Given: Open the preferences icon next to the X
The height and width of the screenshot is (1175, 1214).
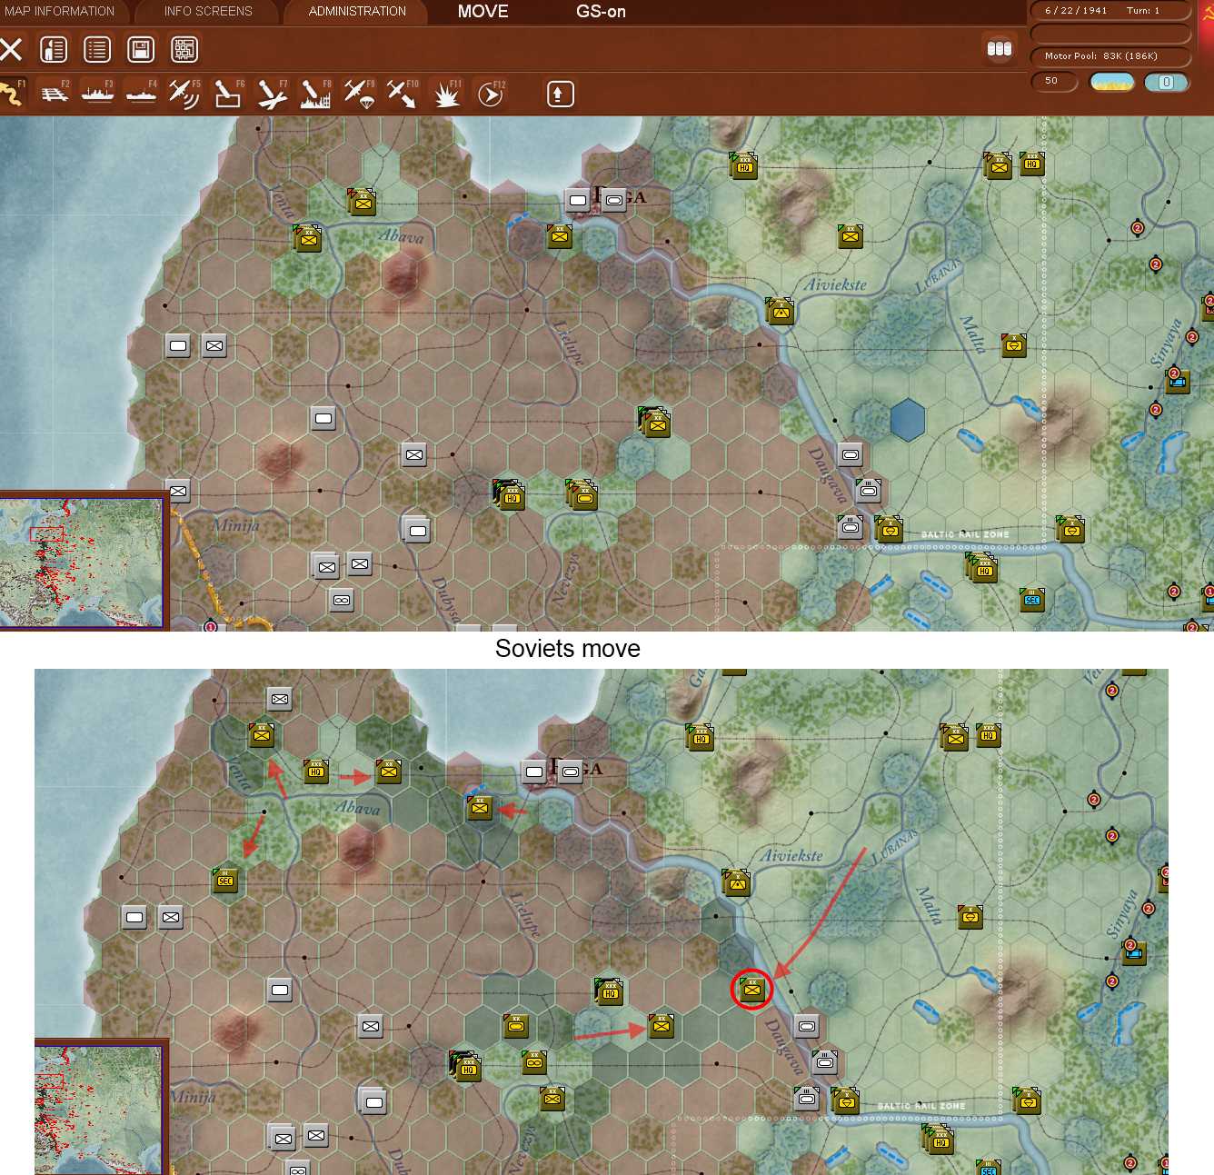Looking at the screenshot, I should coord(54,49).
